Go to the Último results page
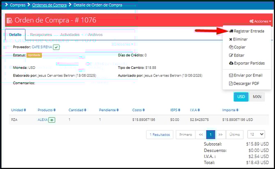 tap(234, 134)
